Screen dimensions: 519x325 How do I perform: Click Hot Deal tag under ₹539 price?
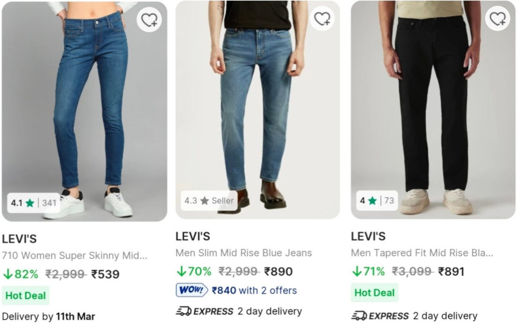26,296
